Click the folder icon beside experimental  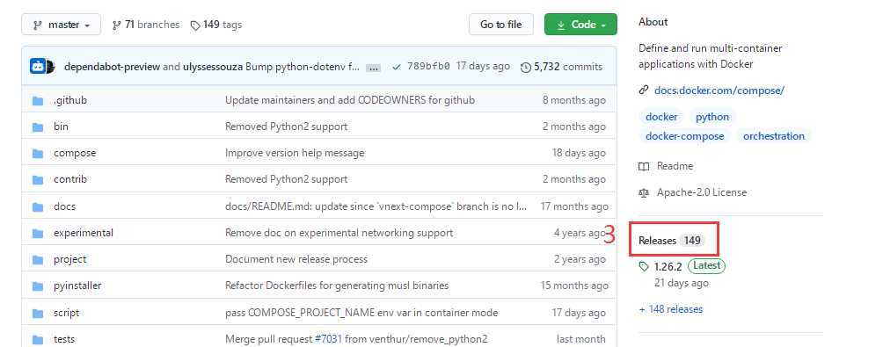click(38, 234)
